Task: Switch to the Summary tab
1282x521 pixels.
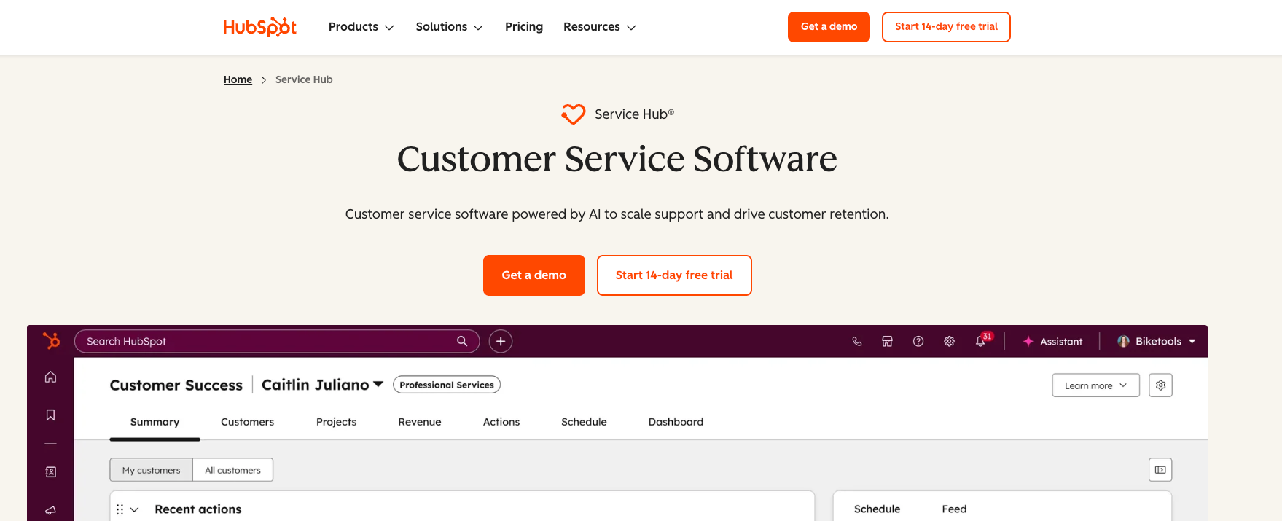Action: point(155,422)
